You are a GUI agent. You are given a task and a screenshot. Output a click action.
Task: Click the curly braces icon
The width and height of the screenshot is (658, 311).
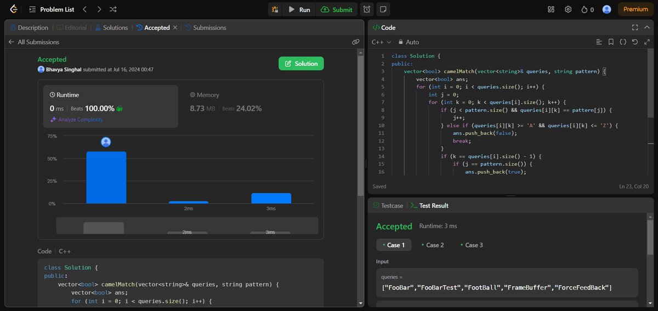(x=623, y=42)
